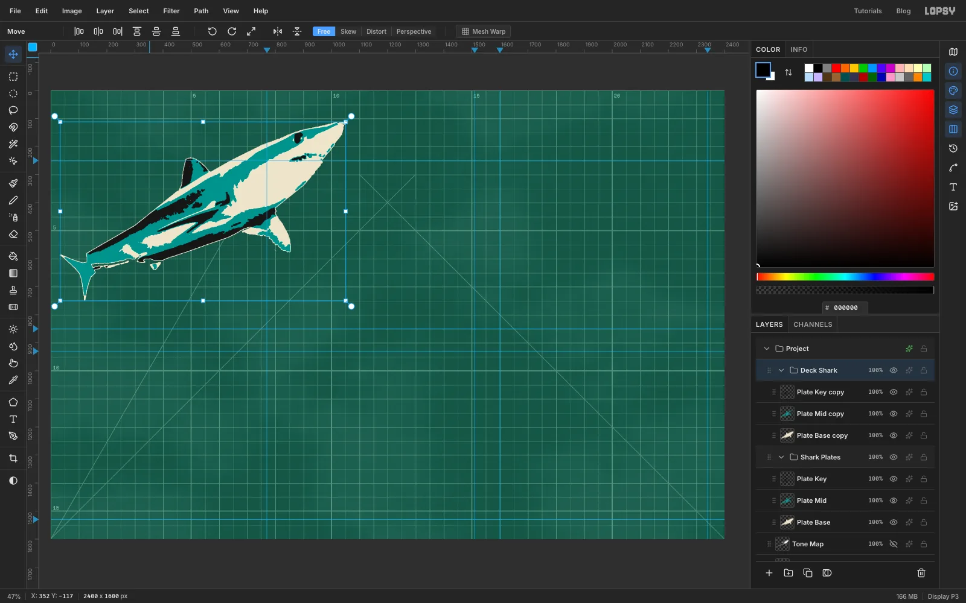Viewport: 966px width, 603px height.
Task: Collapse the Project folder
Action: (767, 349)
